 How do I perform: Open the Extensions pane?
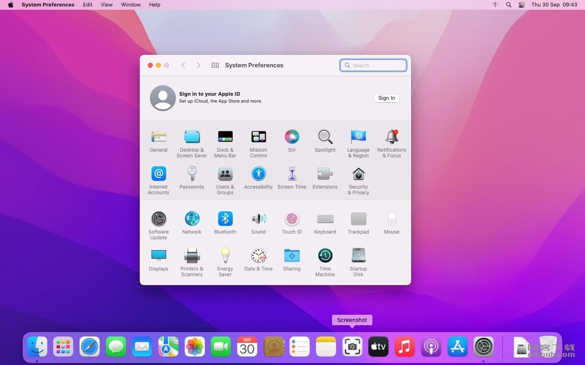325,178
